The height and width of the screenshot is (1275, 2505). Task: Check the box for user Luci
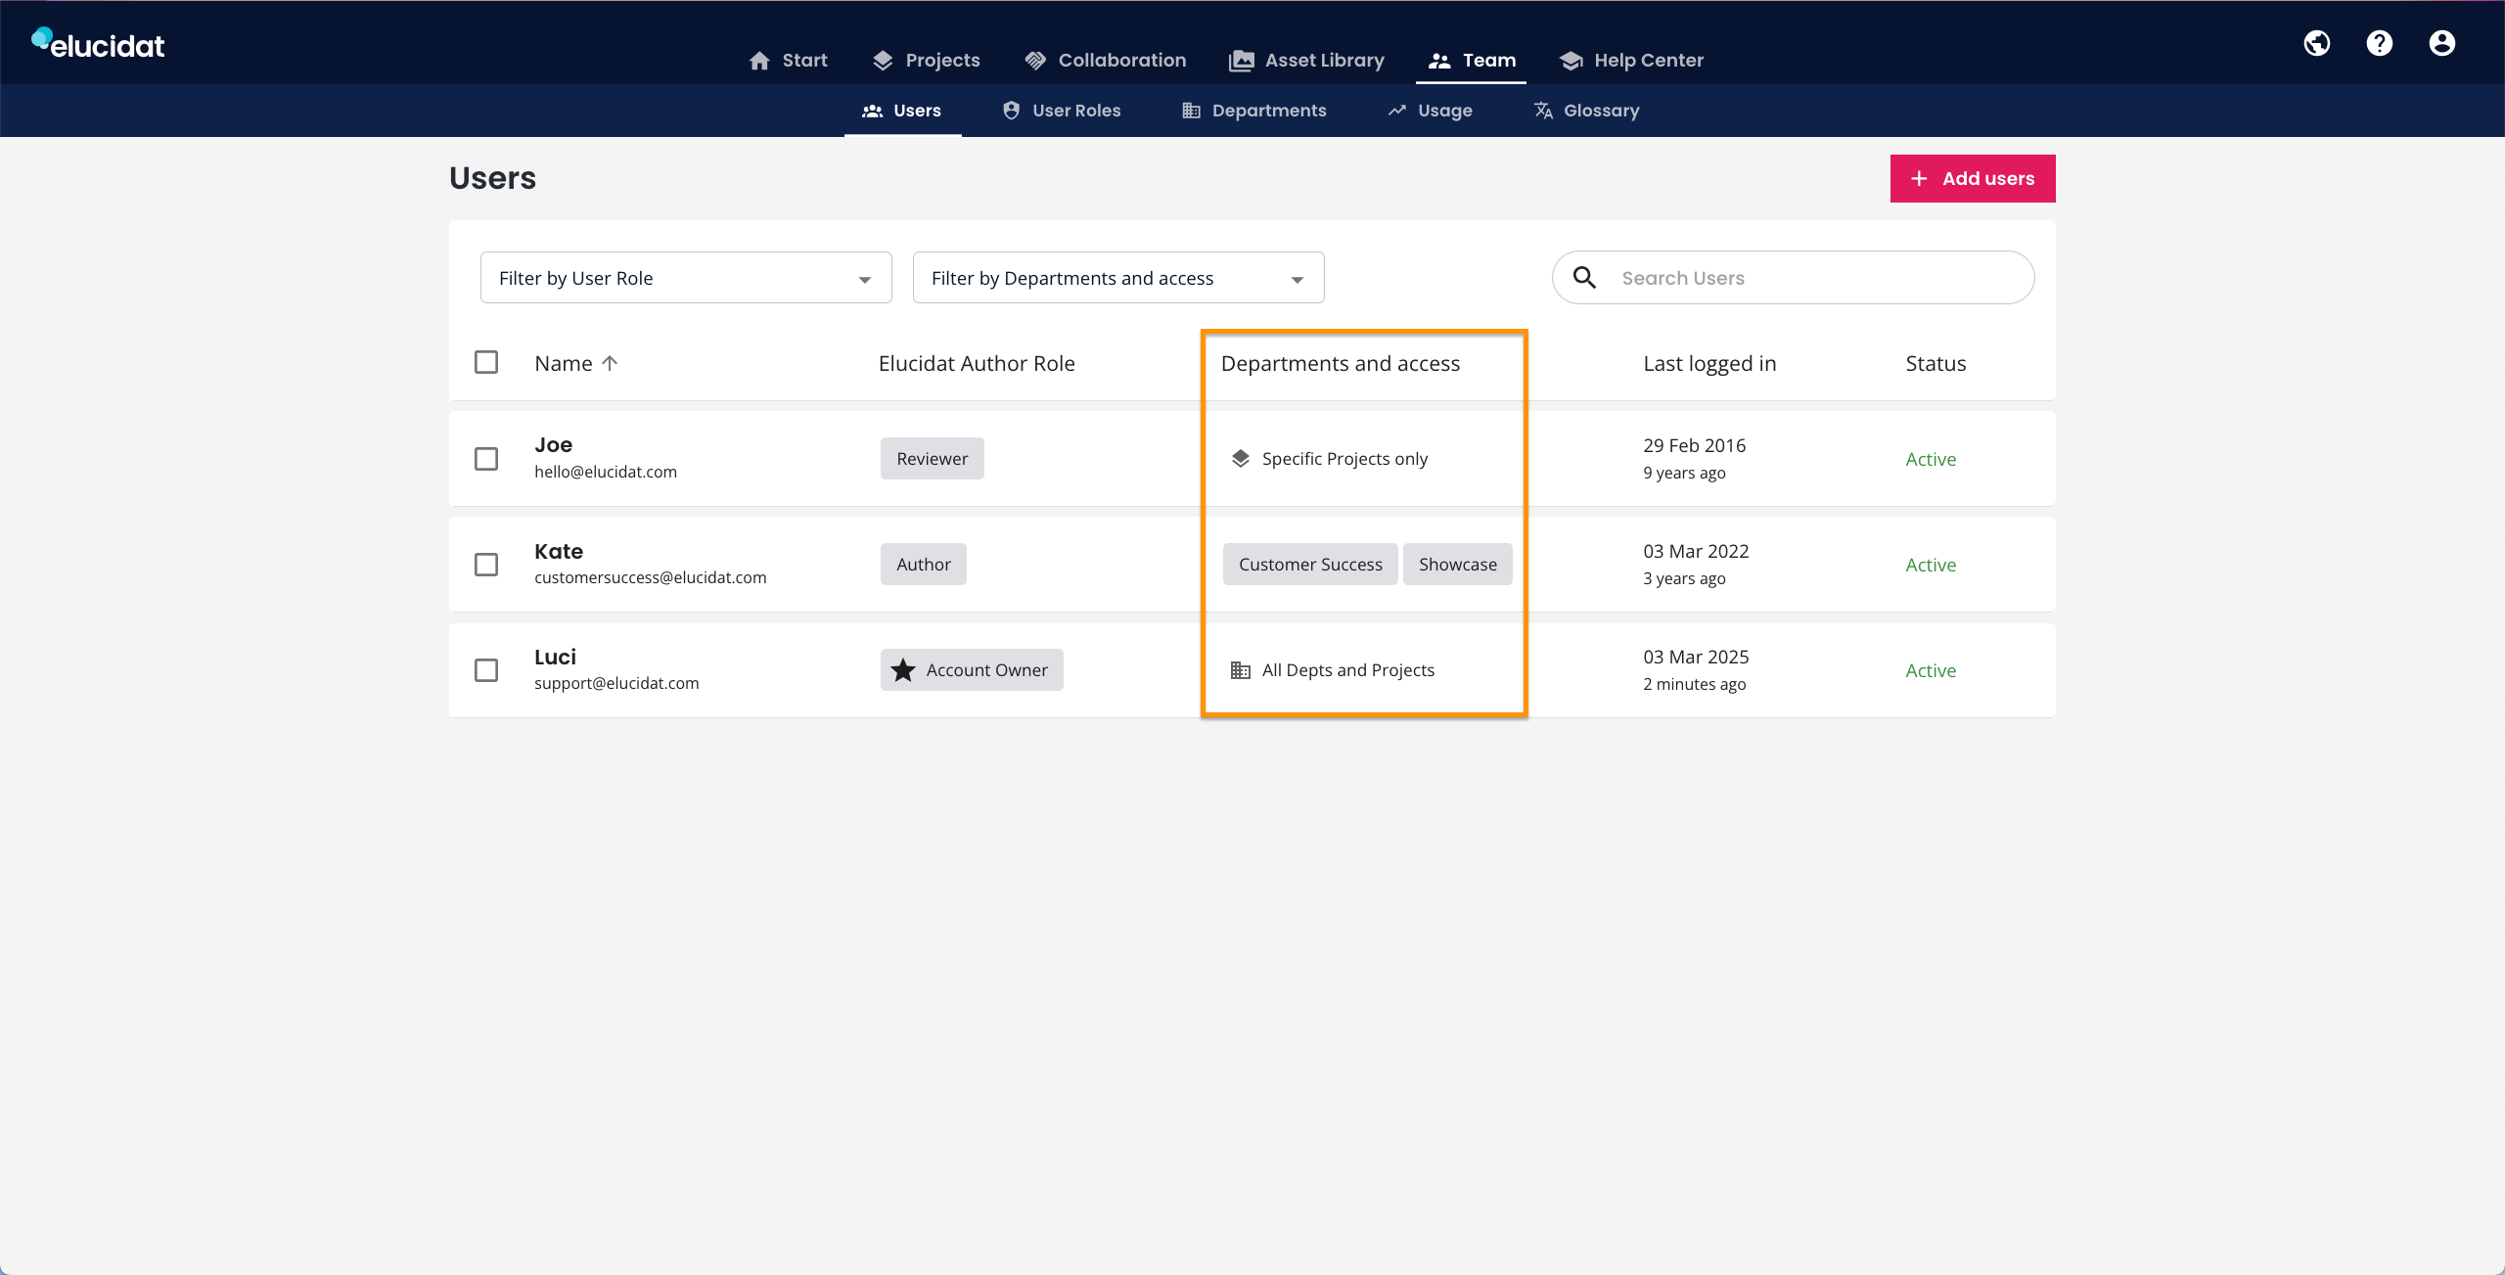486,670
